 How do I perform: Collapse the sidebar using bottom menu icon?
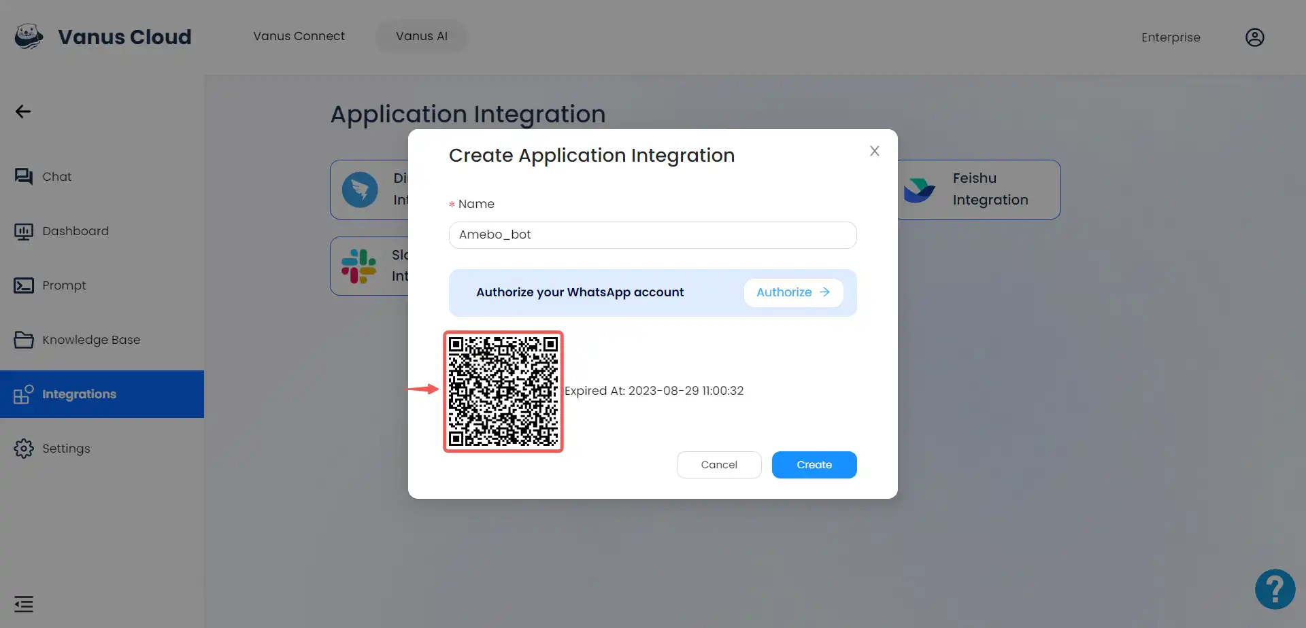coord(24,604)
